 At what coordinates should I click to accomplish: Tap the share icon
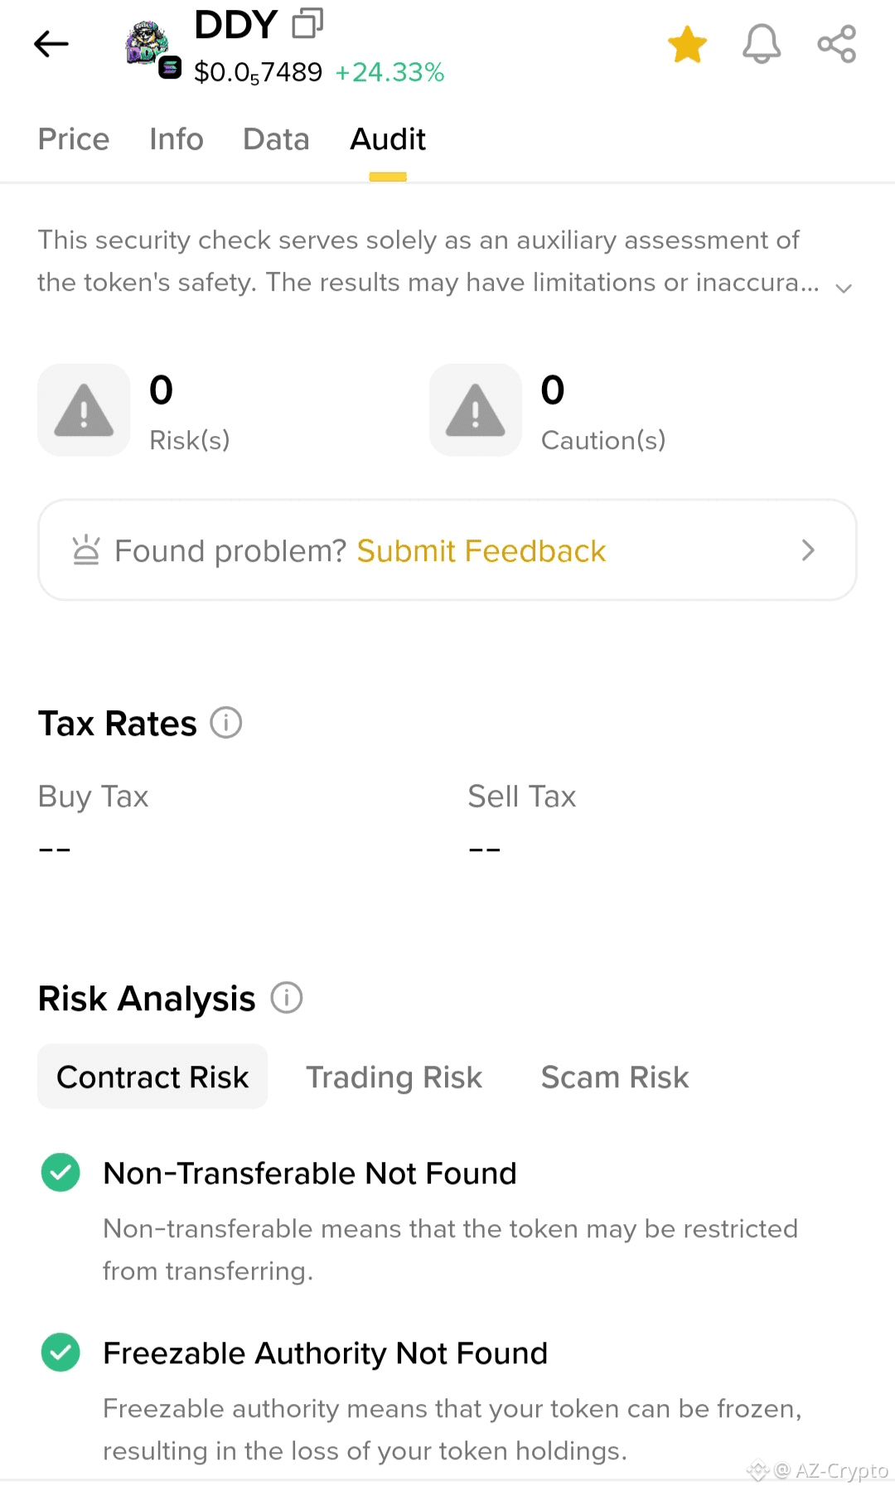pyautogui.click(x=836, y=44)
